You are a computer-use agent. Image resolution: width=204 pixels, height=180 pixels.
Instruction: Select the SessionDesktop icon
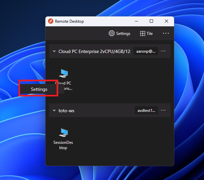pos(64,133)
